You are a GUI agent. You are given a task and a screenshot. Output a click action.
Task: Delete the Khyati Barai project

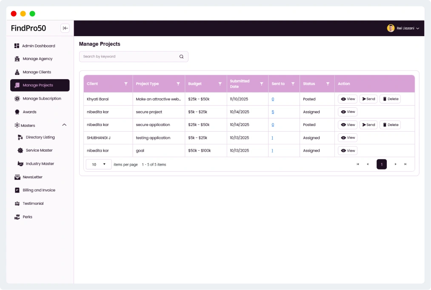[390, 99]
